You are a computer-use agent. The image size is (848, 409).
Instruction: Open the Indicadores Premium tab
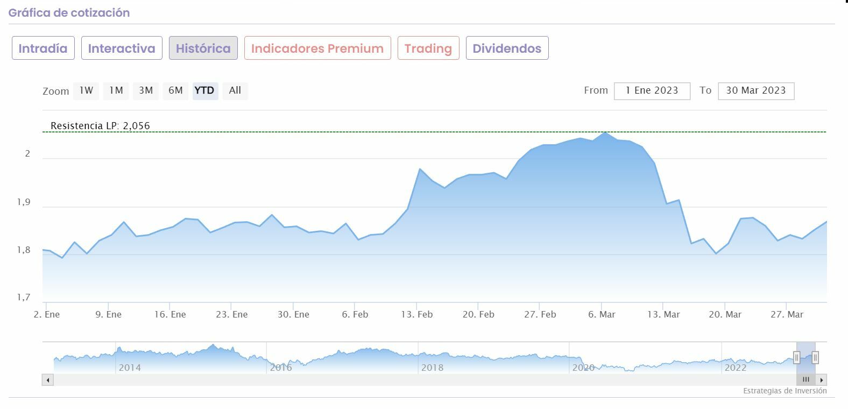pyautogui.click(x=317, y=48)
